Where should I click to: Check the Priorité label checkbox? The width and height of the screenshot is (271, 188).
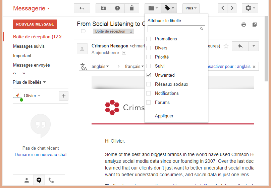coord(149,57)
